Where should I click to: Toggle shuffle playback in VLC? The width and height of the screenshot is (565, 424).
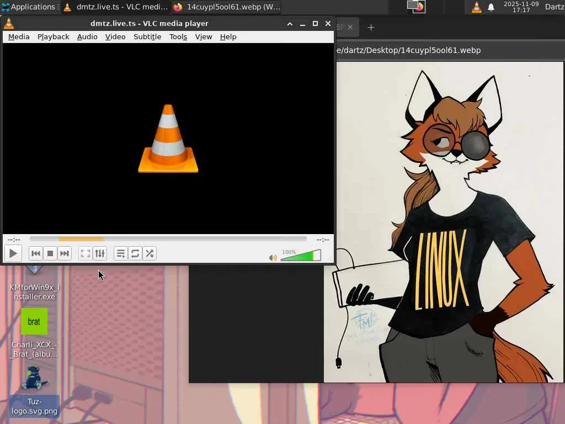pos(150,253)
